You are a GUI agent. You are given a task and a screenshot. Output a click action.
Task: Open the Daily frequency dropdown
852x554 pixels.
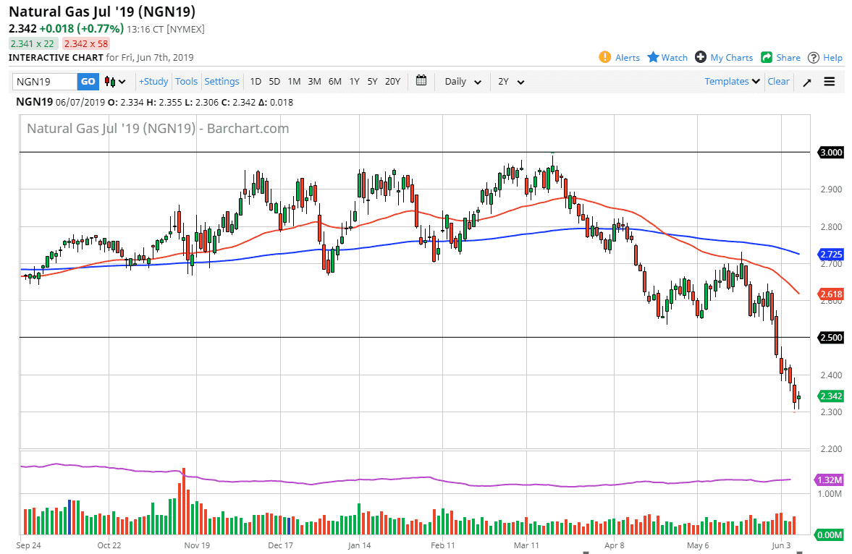point(463,82)
